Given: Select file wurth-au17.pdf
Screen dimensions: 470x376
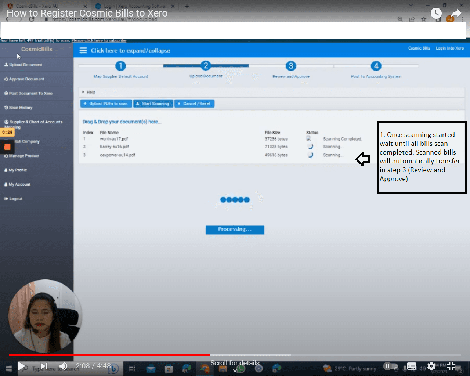Looking at the screenshot, I should [114, 139].
